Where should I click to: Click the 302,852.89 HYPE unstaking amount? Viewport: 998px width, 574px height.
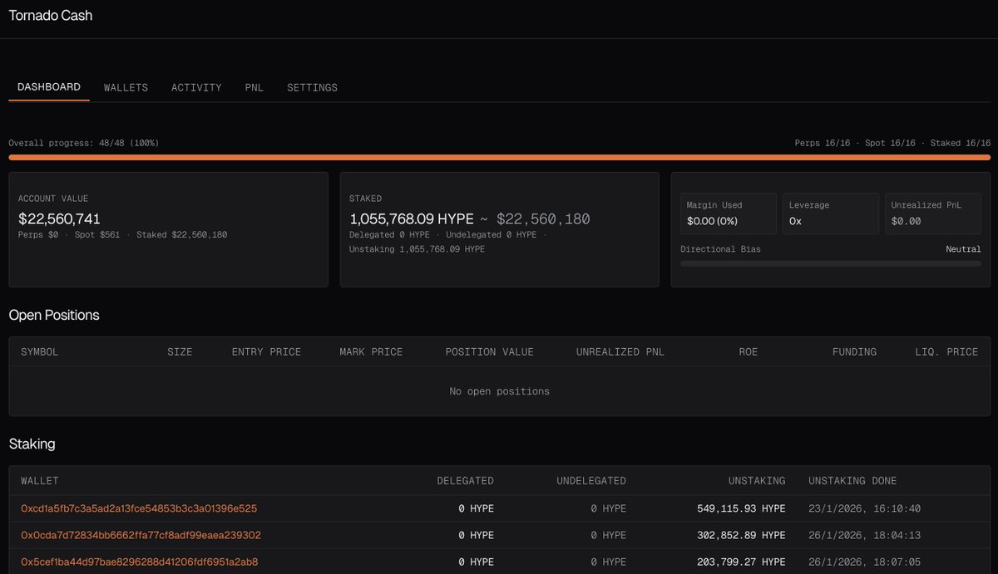pyautogui.click(x=741, y=535)
